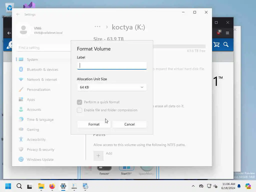Image resolution: width=256 pixels, height=192 pixels.
Task: Go back in the browser window
Action: coord(9,33)
